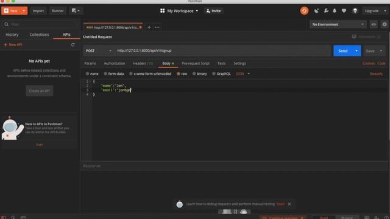Click the Beautify link
This screenshot has height=219, width=390.
click(x=377, y=74)
